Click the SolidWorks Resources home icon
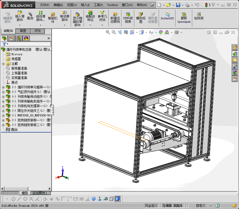The width and height of the screenshot is (239, 209). point(235,47)
